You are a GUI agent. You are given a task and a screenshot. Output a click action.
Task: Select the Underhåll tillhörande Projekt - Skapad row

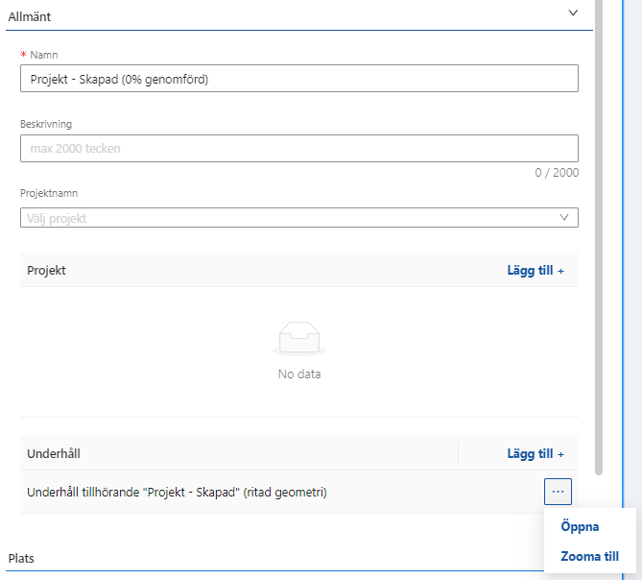pos(177,493)
